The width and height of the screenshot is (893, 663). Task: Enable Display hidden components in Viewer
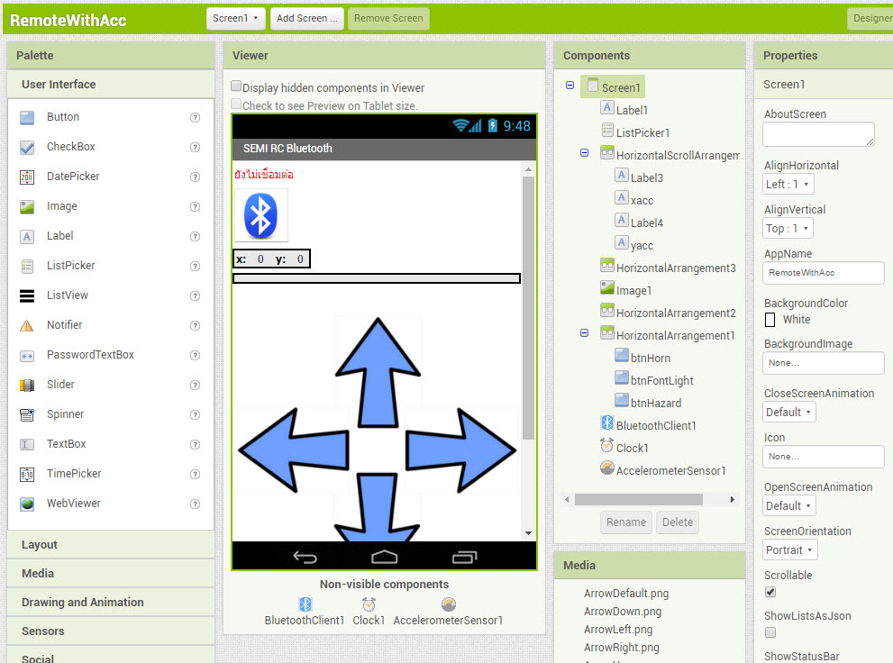pyautogui.click(x=236, y=86)
